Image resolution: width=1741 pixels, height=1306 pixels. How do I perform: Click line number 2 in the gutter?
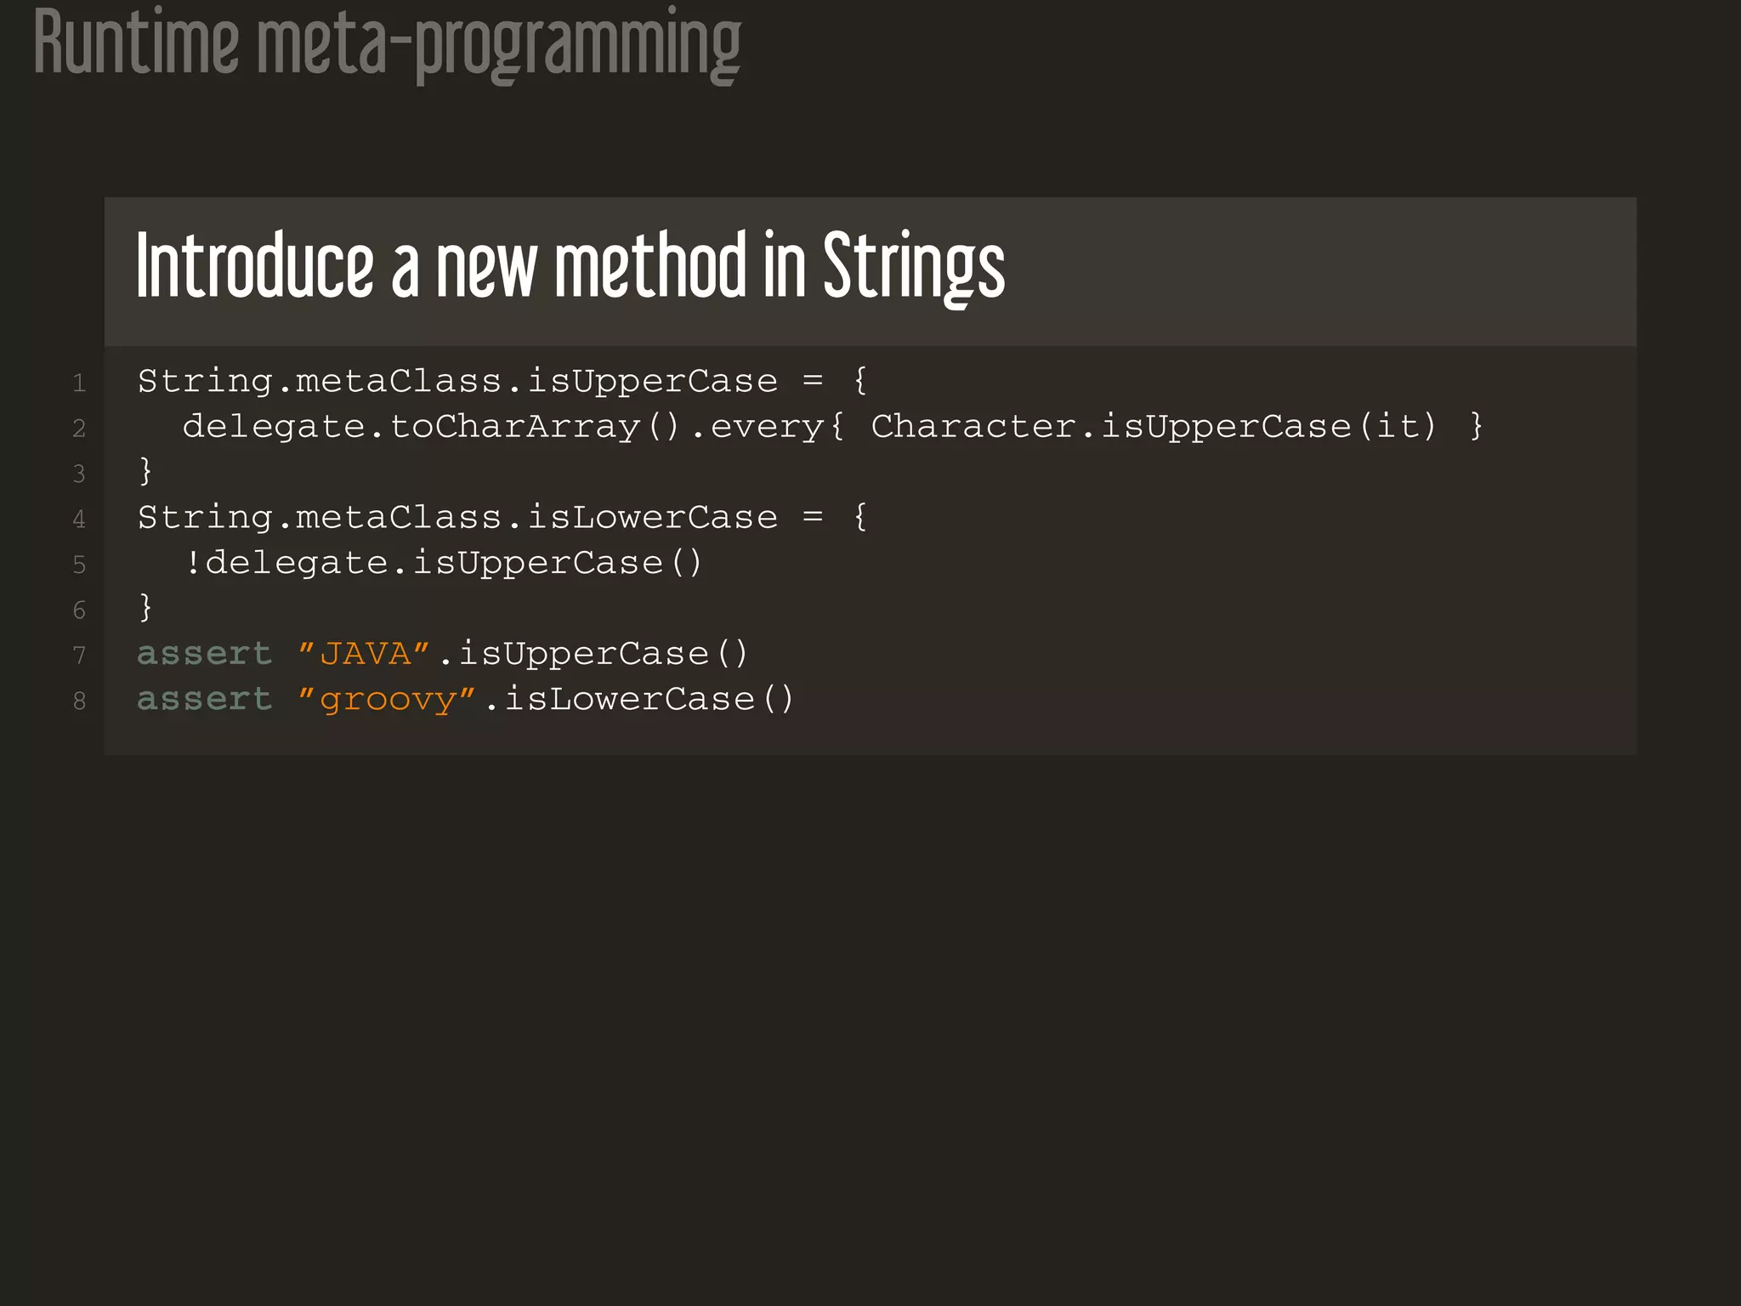(x=79, y=428)
